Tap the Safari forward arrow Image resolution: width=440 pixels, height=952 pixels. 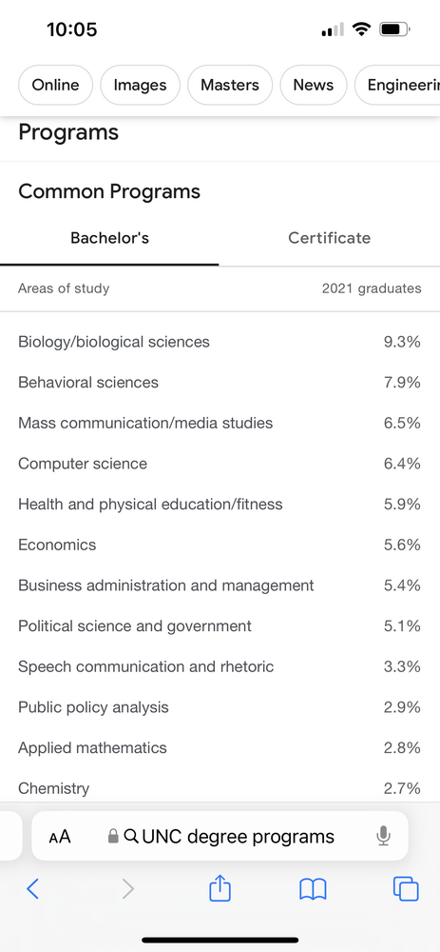pos(128,889)
